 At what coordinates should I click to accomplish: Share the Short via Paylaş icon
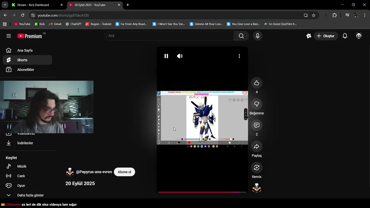pyautogui.click(x=257, y=146)
